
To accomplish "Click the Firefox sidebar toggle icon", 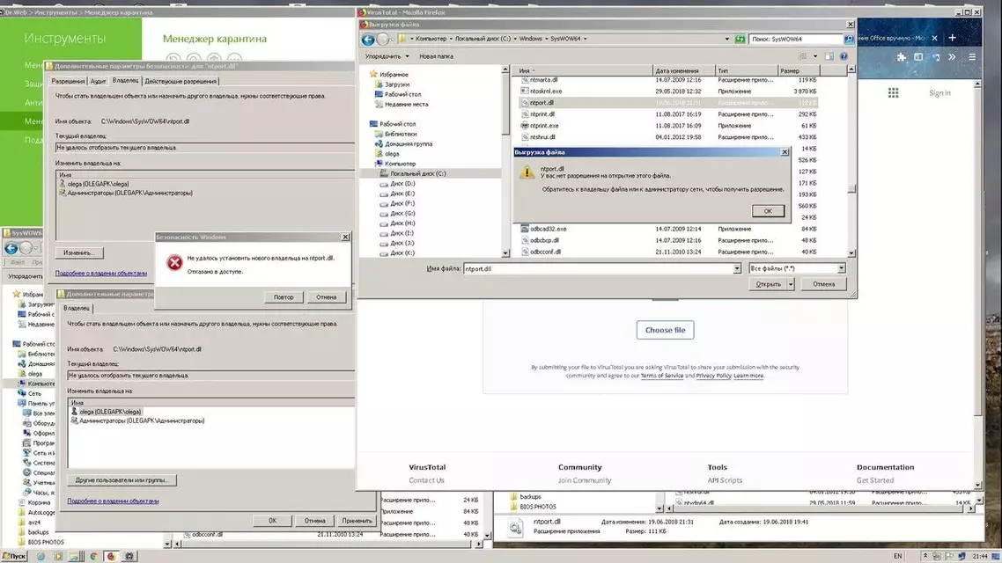I will click(x=918, y=57).
